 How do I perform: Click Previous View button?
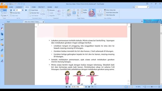click(15, 13)
